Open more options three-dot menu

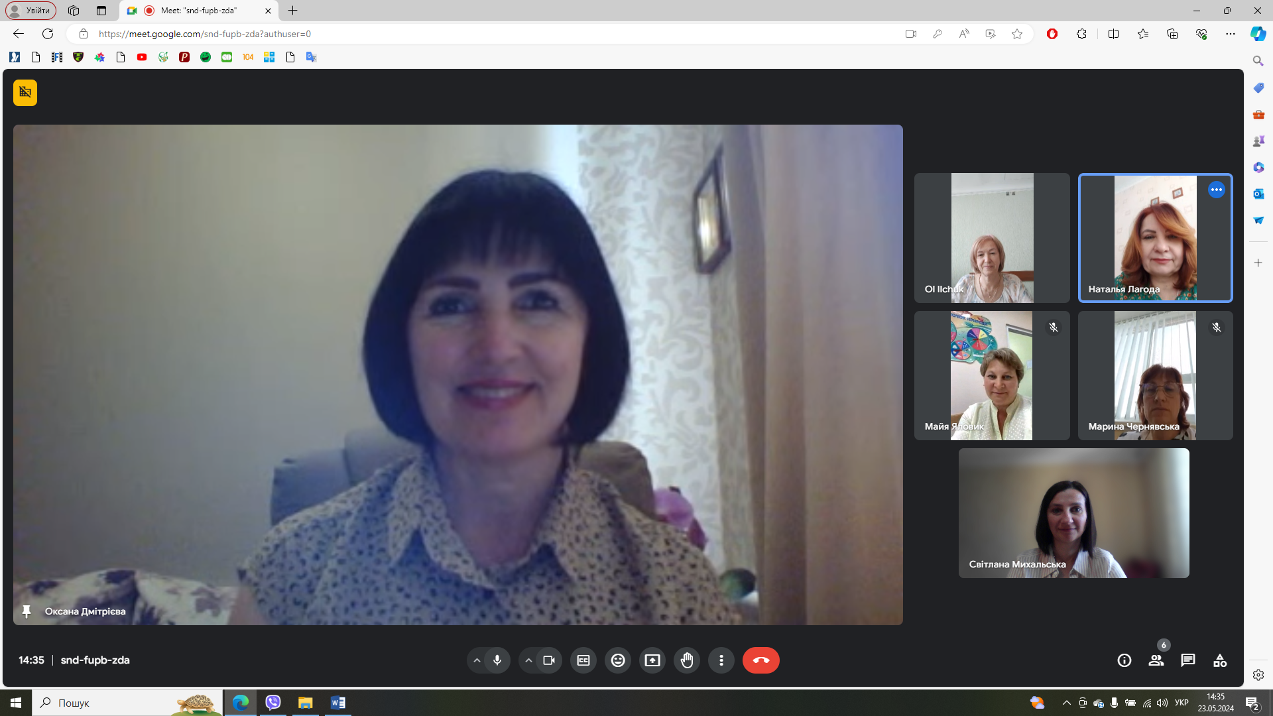pos(721,660)
